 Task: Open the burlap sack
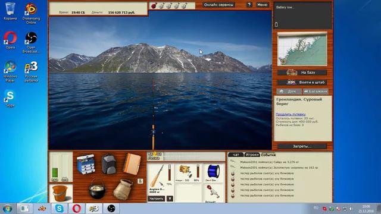pos(123,190)
